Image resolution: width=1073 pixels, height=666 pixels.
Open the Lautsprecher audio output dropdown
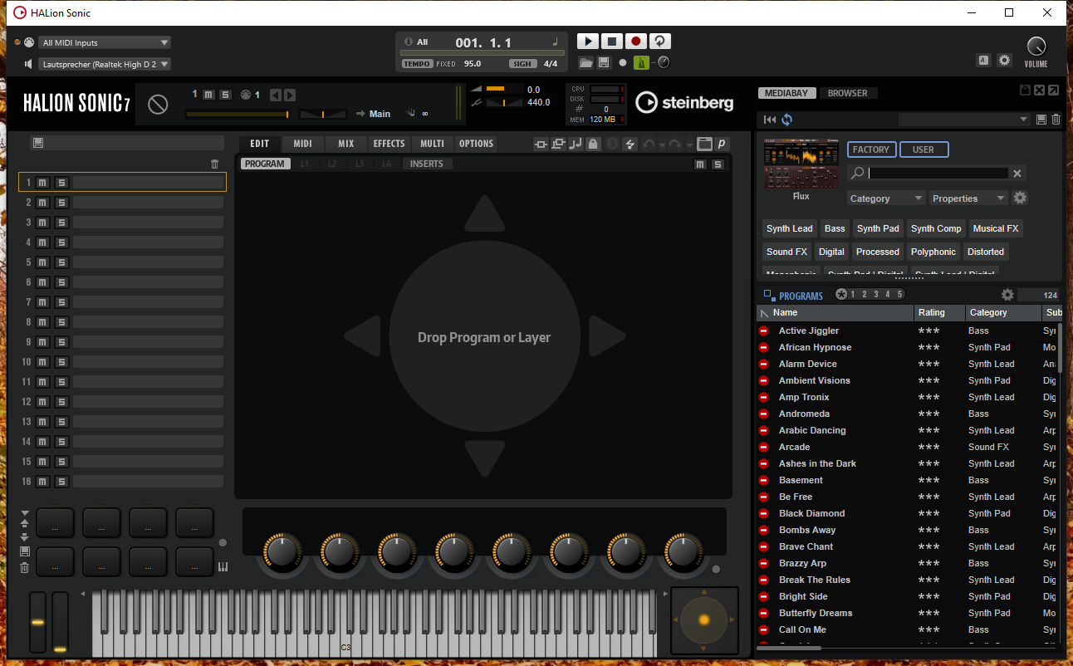[105, 64]
